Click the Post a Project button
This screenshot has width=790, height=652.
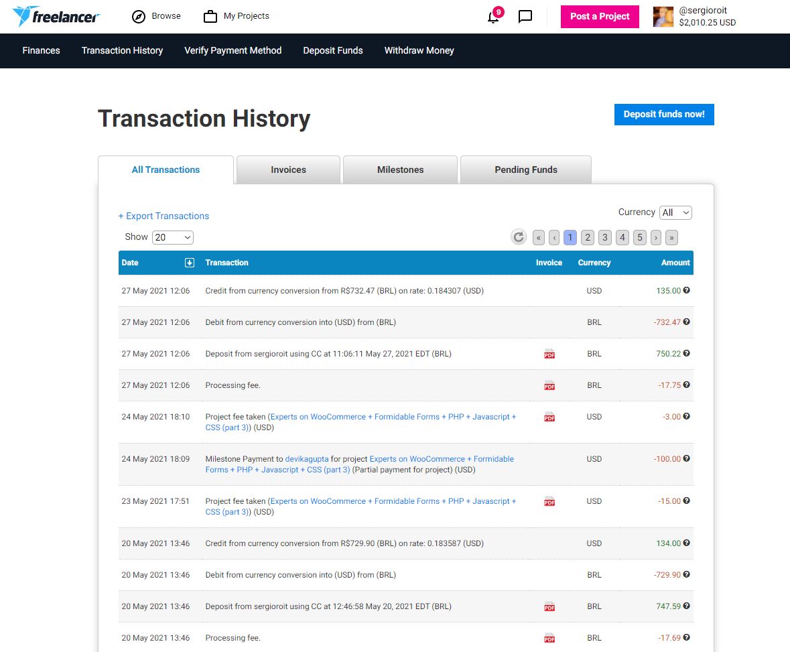point(600,17)
